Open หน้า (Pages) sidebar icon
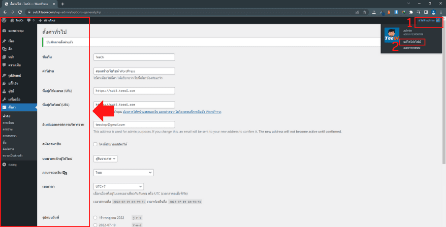 [x=4, y=57]
